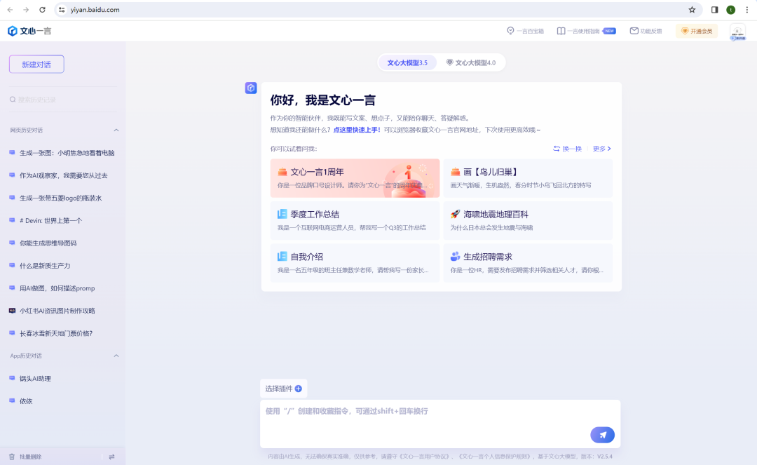757x465 pixels.
Task: Select the 生成招聘需求 prompt card
Action: (528, 263)
